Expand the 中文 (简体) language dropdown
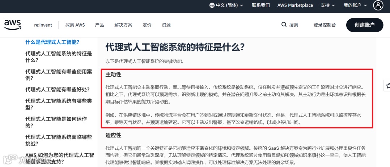390x167 pixels. (226, 5)
